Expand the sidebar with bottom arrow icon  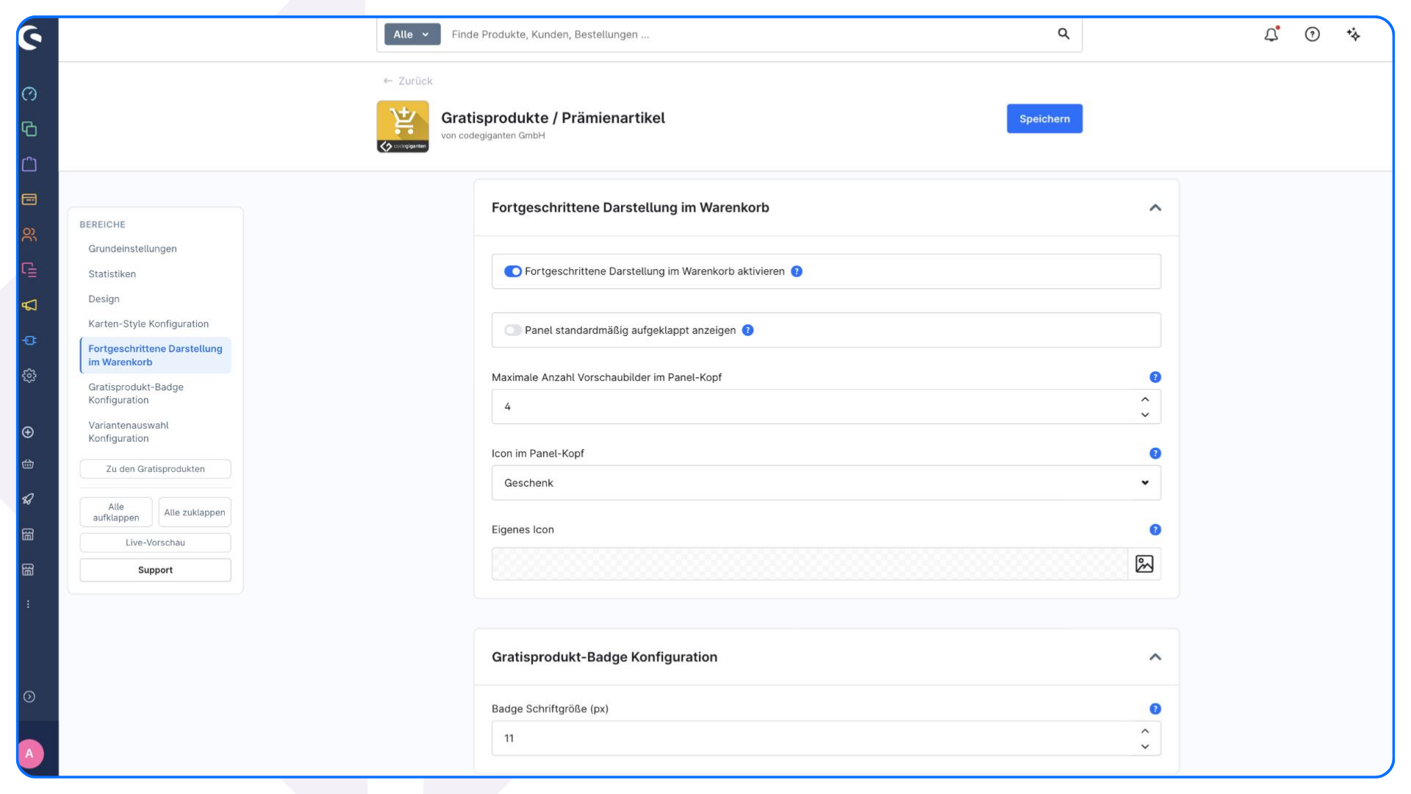point(29,697)
